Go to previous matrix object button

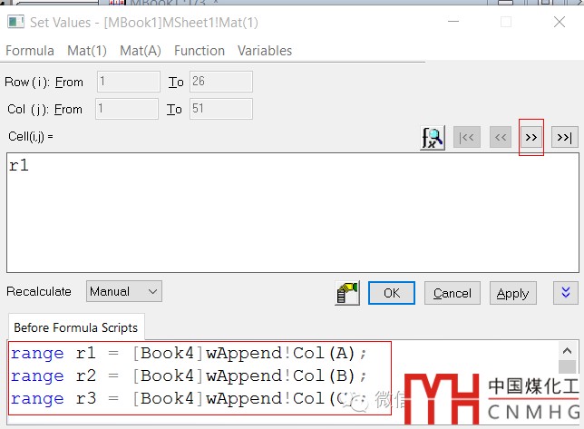tap(501, 138)
